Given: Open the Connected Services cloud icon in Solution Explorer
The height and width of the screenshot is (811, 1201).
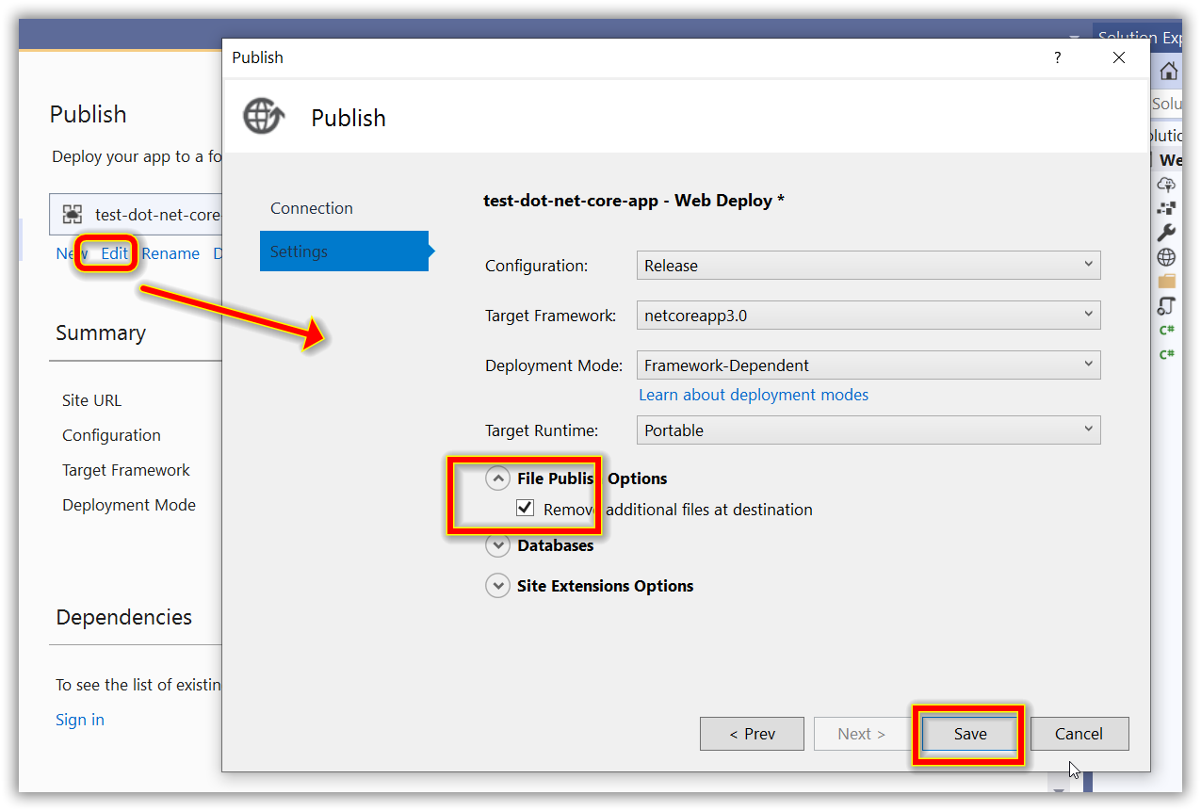Looking at the screenshot, I should click(x=1167, y=185).
